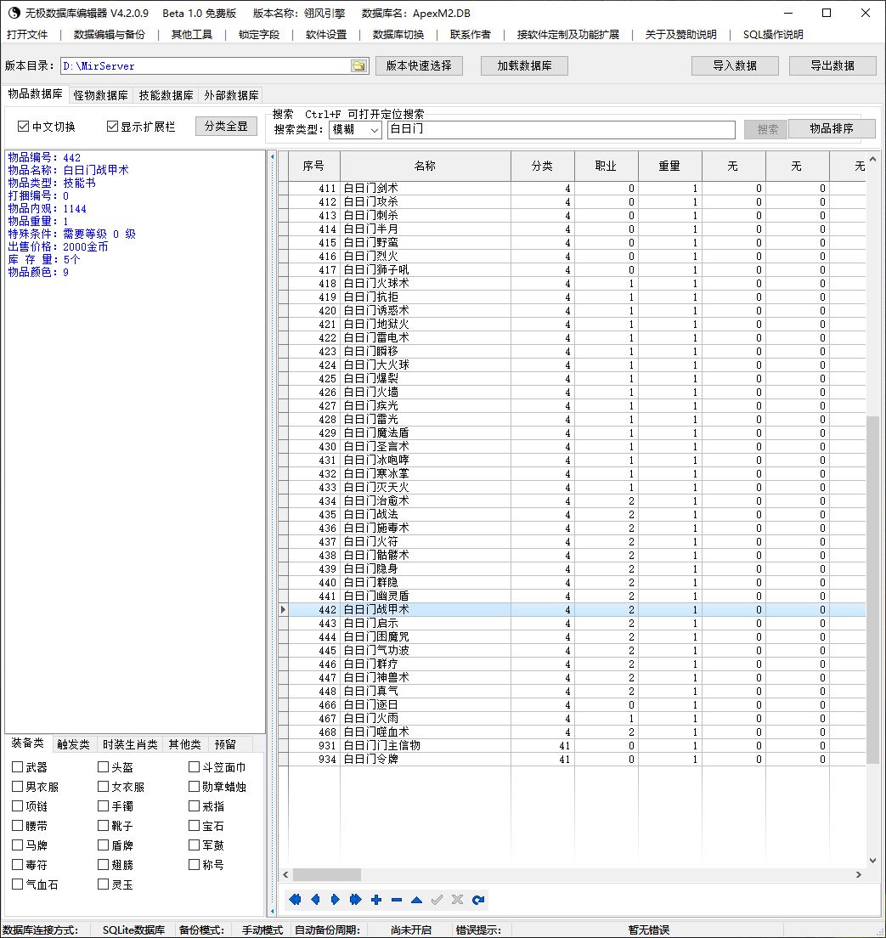
Task: Click the 版本目录 path field
Action: (206, 65)
